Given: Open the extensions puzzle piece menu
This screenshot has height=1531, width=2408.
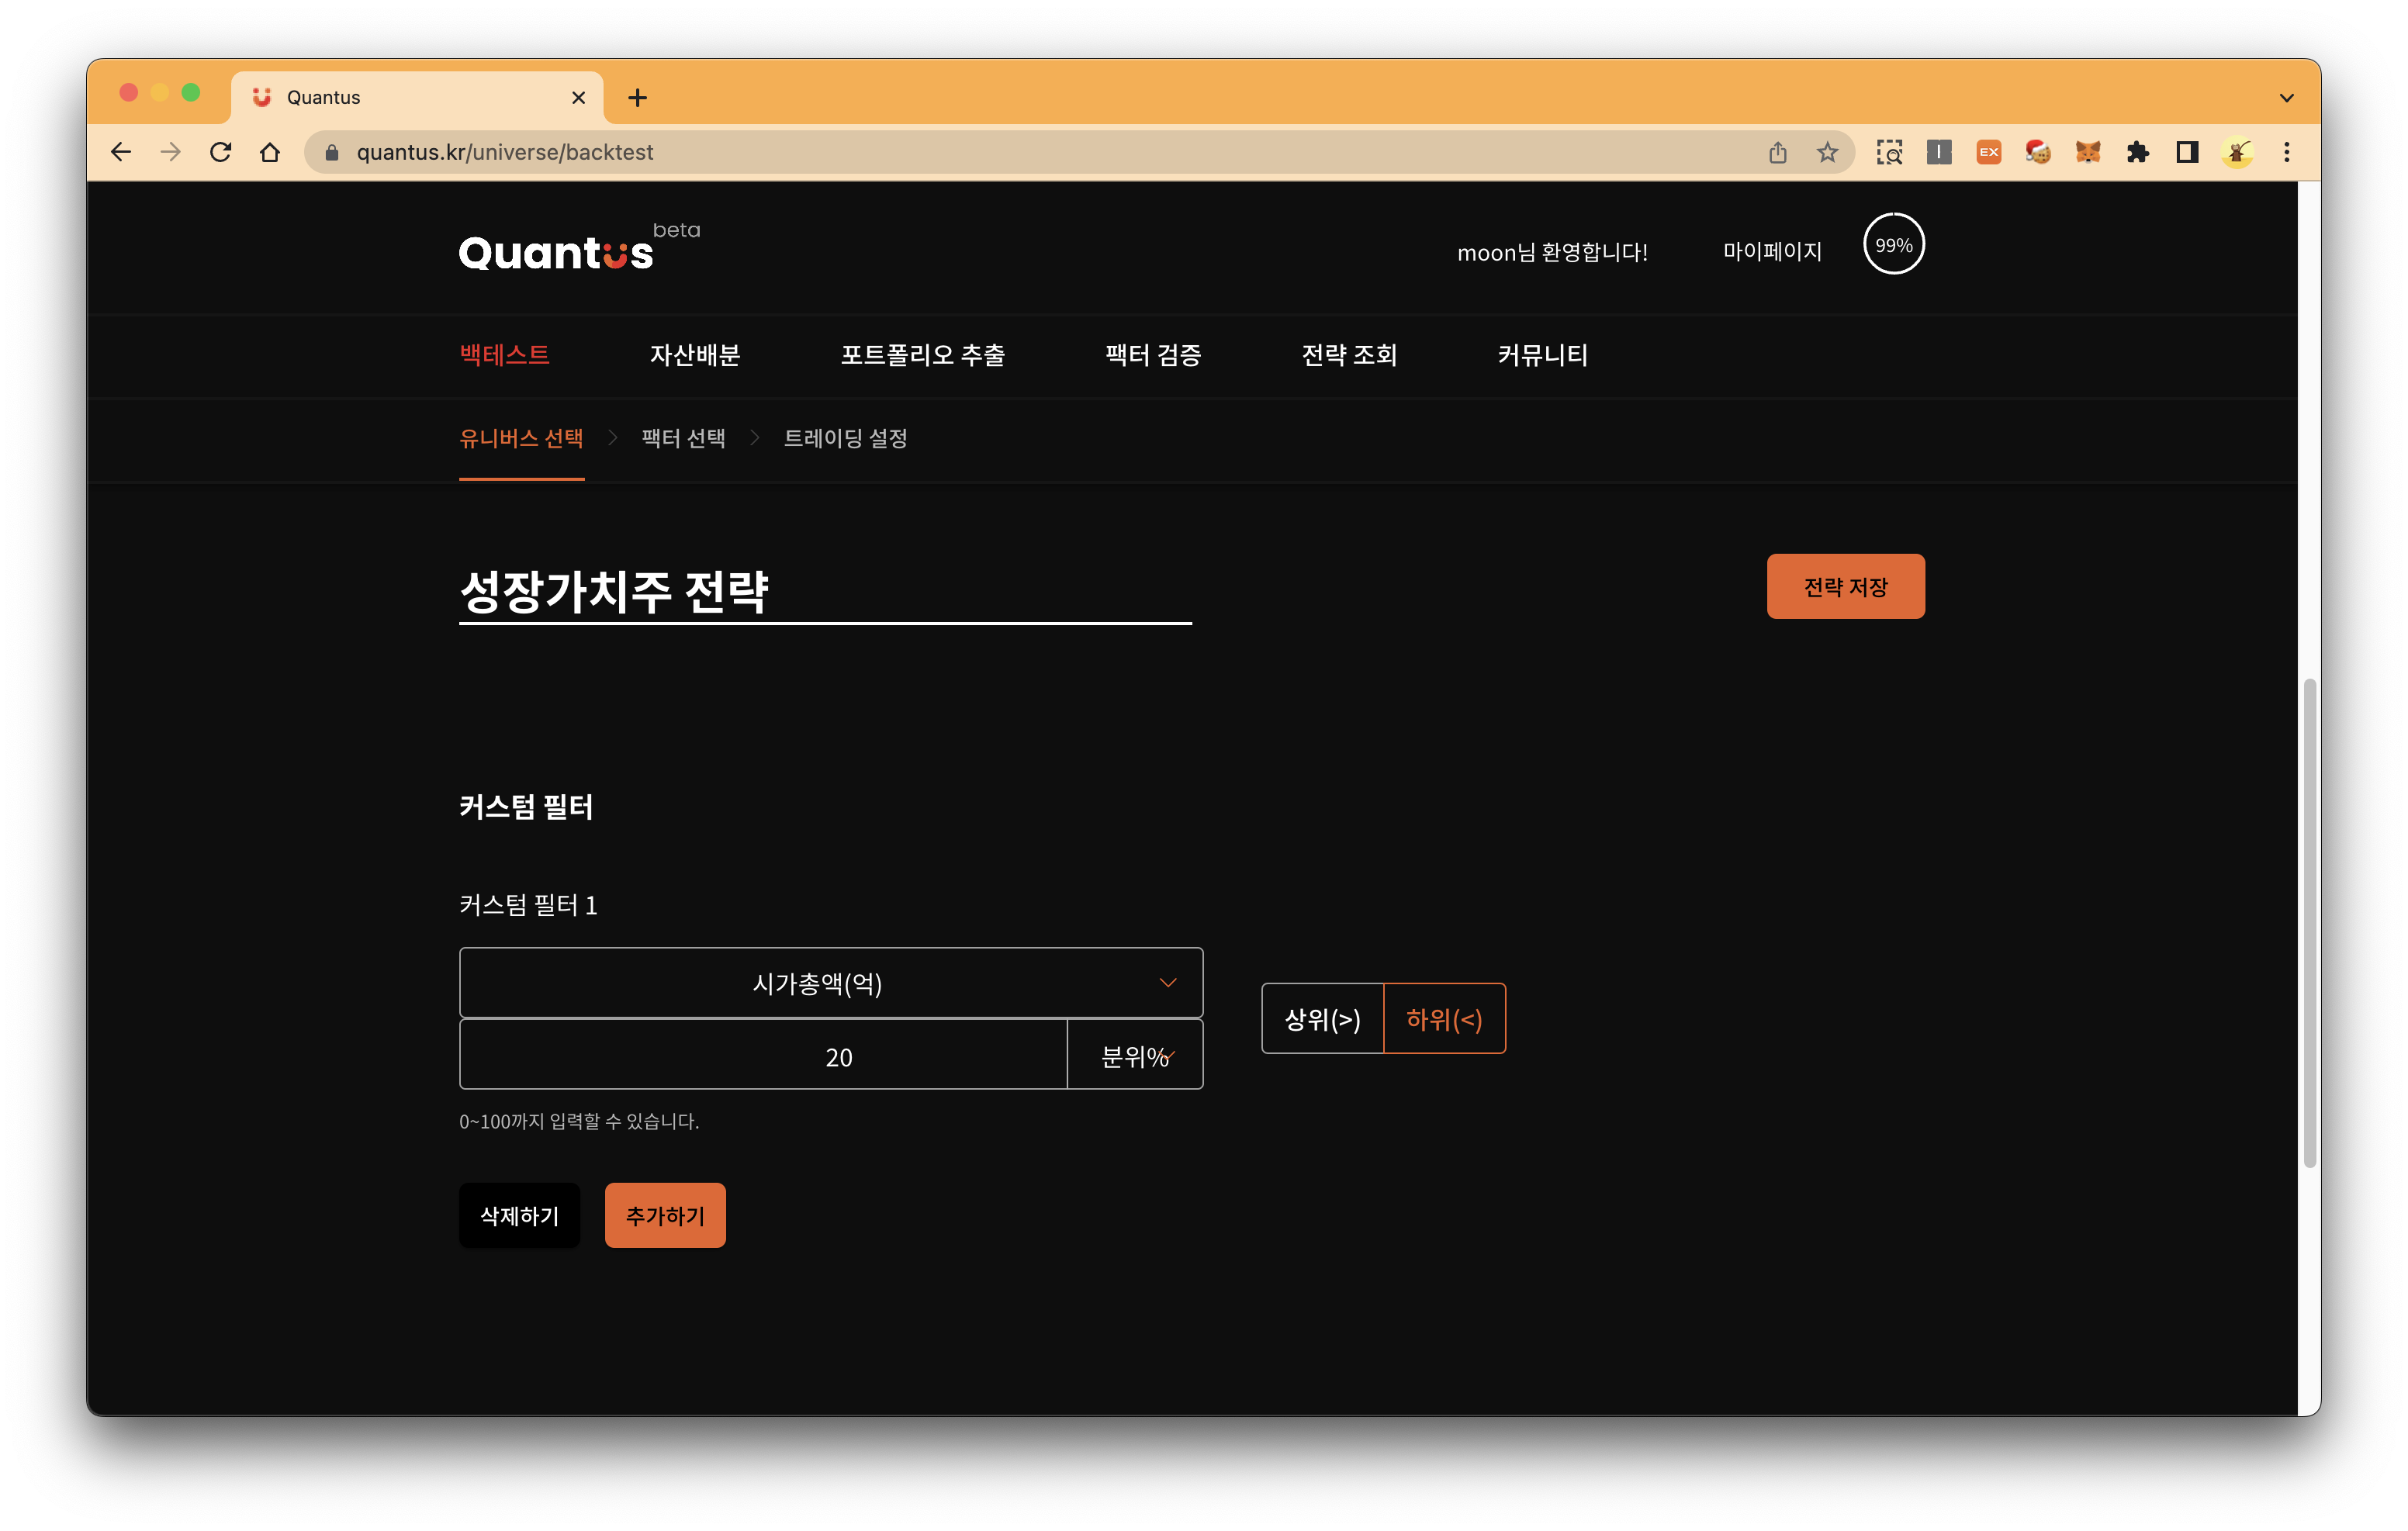Looking at the screenshot, I should 2138,152.
